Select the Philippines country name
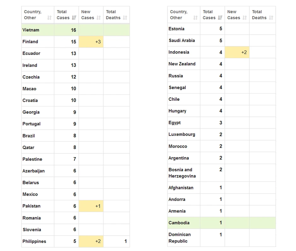The width and height of the screenshot is (296, 251). pos(34,242)
